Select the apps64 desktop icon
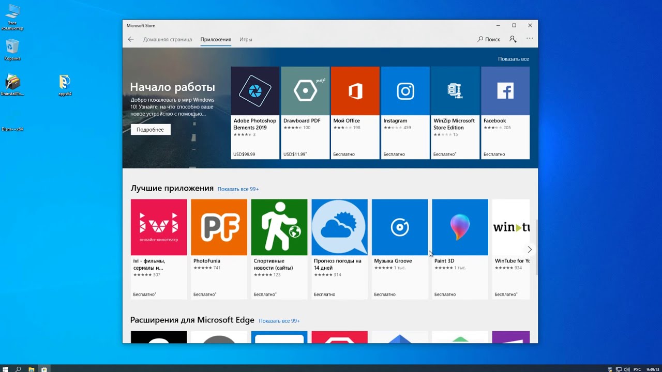The image size is (662, 372). point(65,85)
